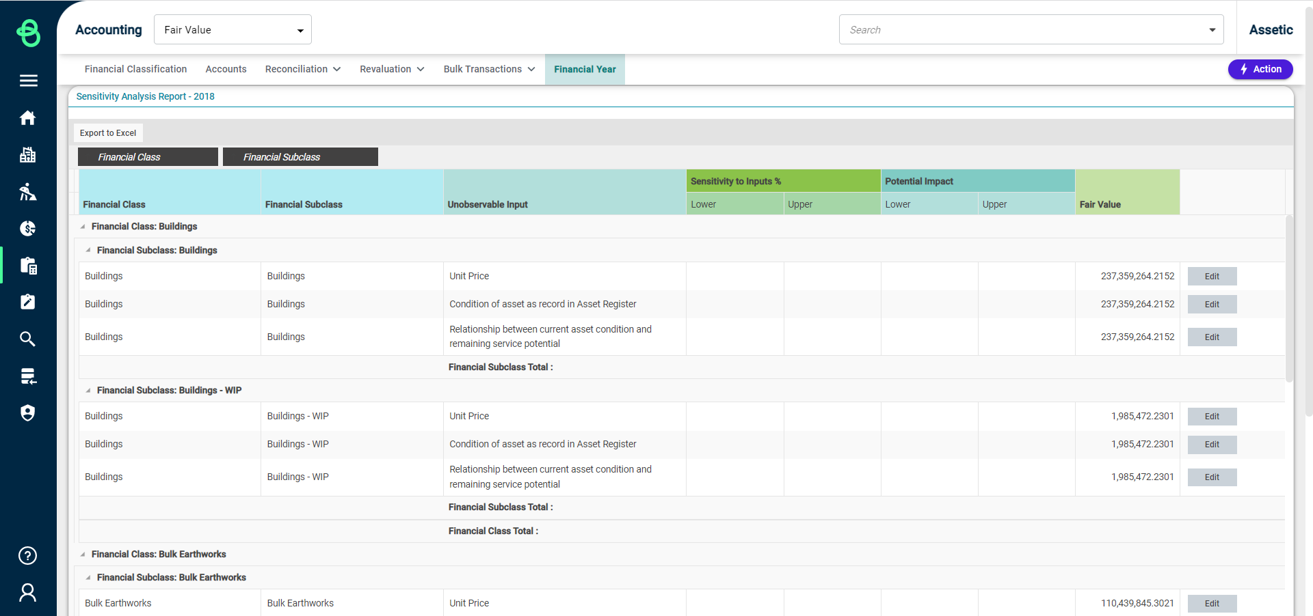
Task: Click the Action button
Action: click(x=1260, y=69)
